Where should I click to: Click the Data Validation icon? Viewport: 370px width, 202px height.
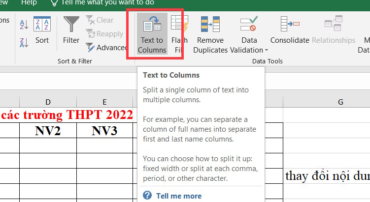click(x=249, y=24)
